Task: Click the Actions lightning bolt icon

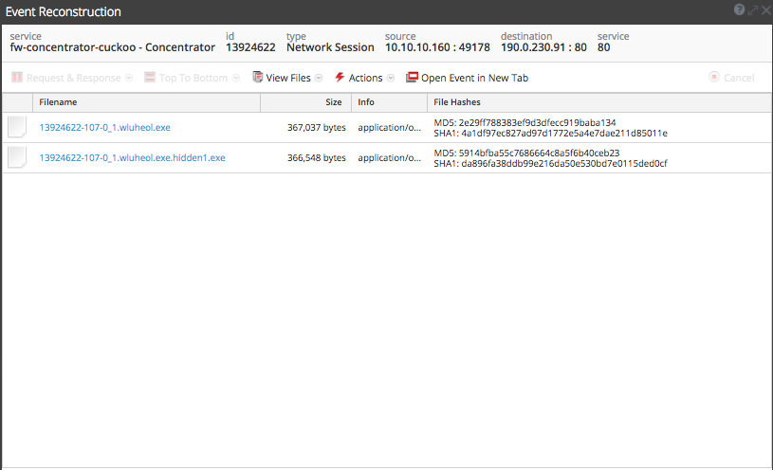Action: [340, 78]
